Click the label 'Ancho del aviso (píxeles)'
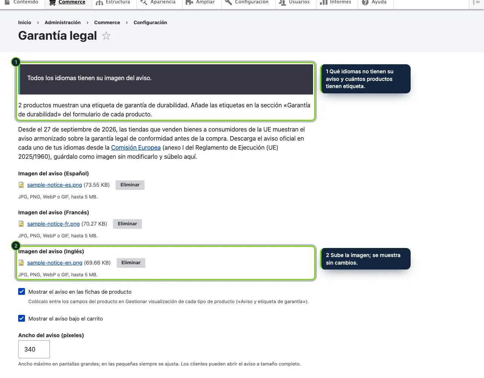This screenshot has height=378, width=484. pyautogui.click(x=51, y=335)
